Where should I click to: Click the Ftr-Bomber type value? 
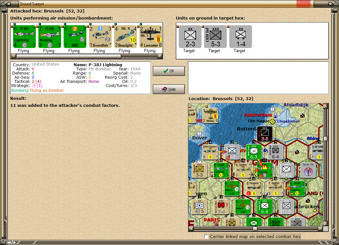coord(100,69)
